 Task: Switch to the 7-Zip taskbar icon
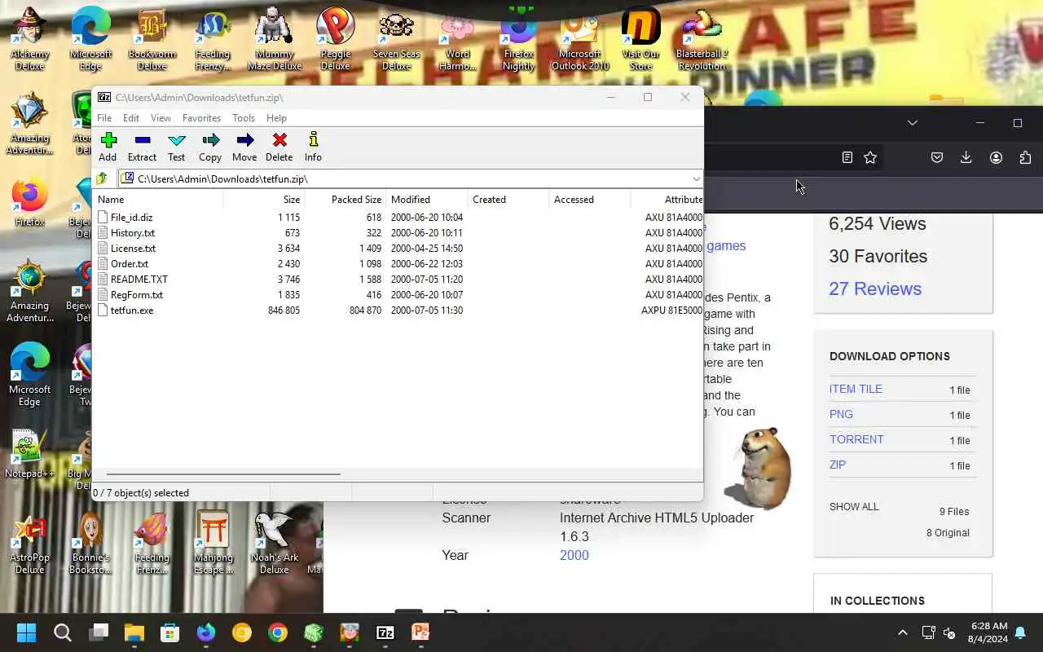click(385, 632)
